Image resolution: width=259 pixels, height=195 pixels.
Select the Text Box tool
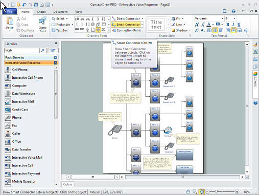point(60,30)
